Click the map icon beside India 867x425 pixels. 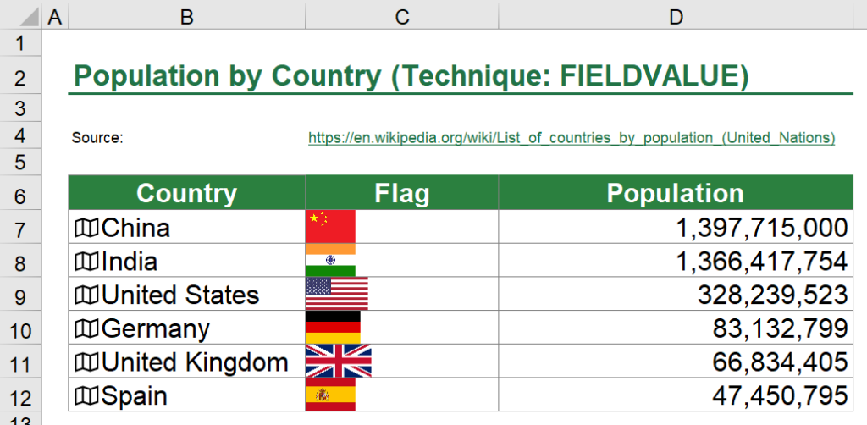(x=86, y=262)
